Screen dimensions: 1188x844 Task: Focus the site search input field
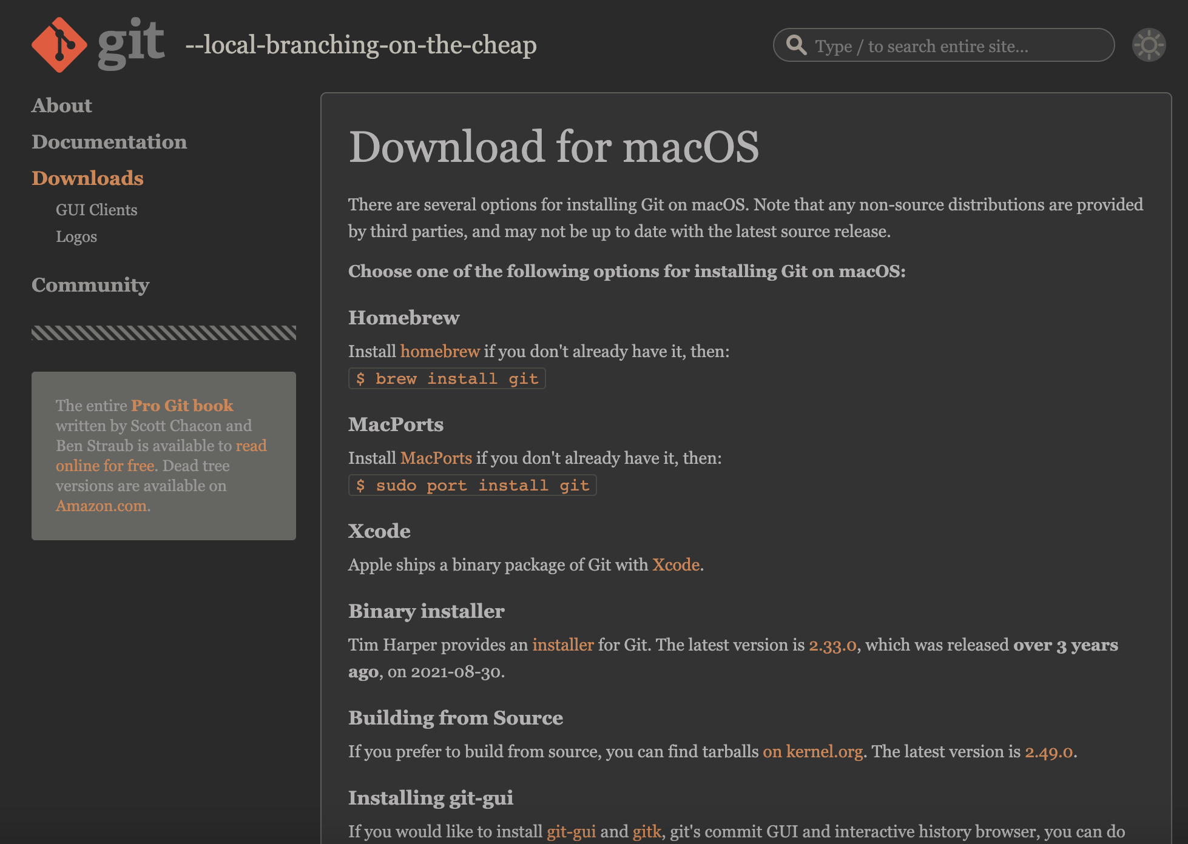click(943, 45)
